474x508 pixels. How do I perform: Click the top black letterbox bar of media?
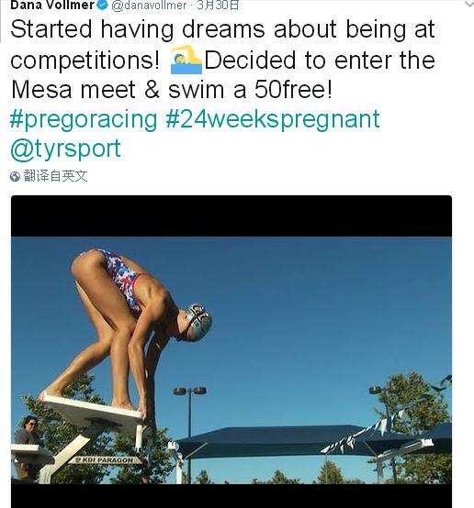point(231,216)
